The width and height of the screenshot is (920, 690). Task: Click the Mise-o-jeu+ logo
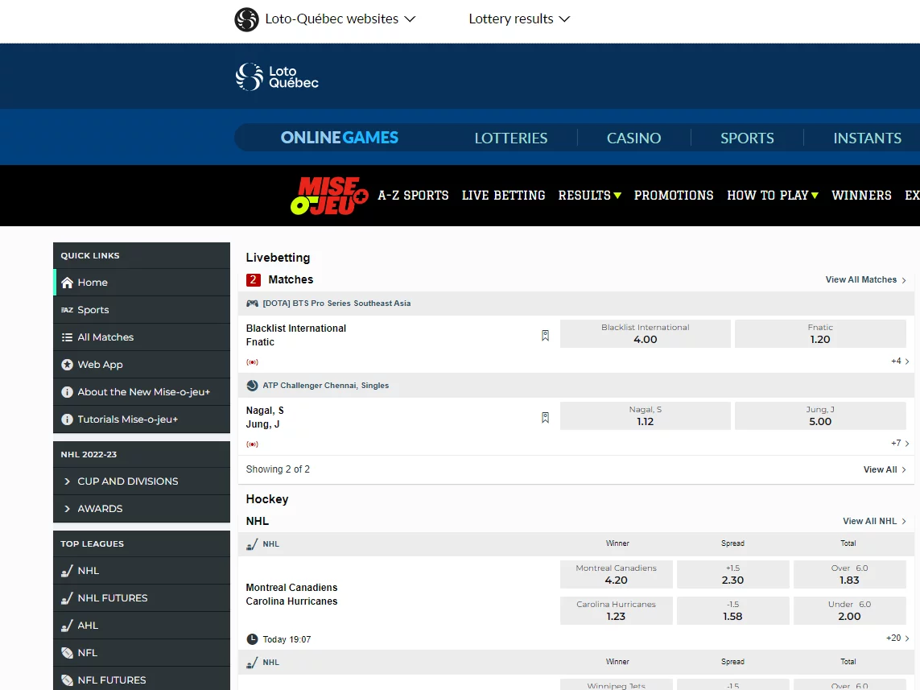point(329,196)
